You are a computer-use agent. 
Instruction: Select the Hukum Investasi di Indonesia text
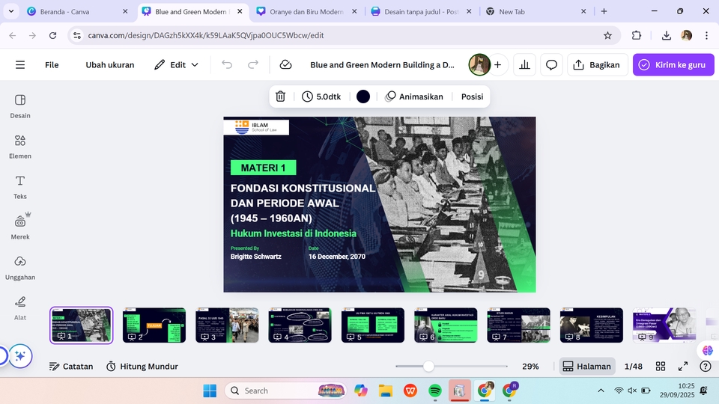pyautogui.click(x=294, y=233)
